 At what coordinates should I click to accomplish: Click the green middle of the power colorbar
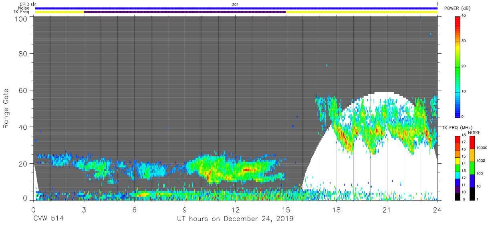click(x=457, y=68)
